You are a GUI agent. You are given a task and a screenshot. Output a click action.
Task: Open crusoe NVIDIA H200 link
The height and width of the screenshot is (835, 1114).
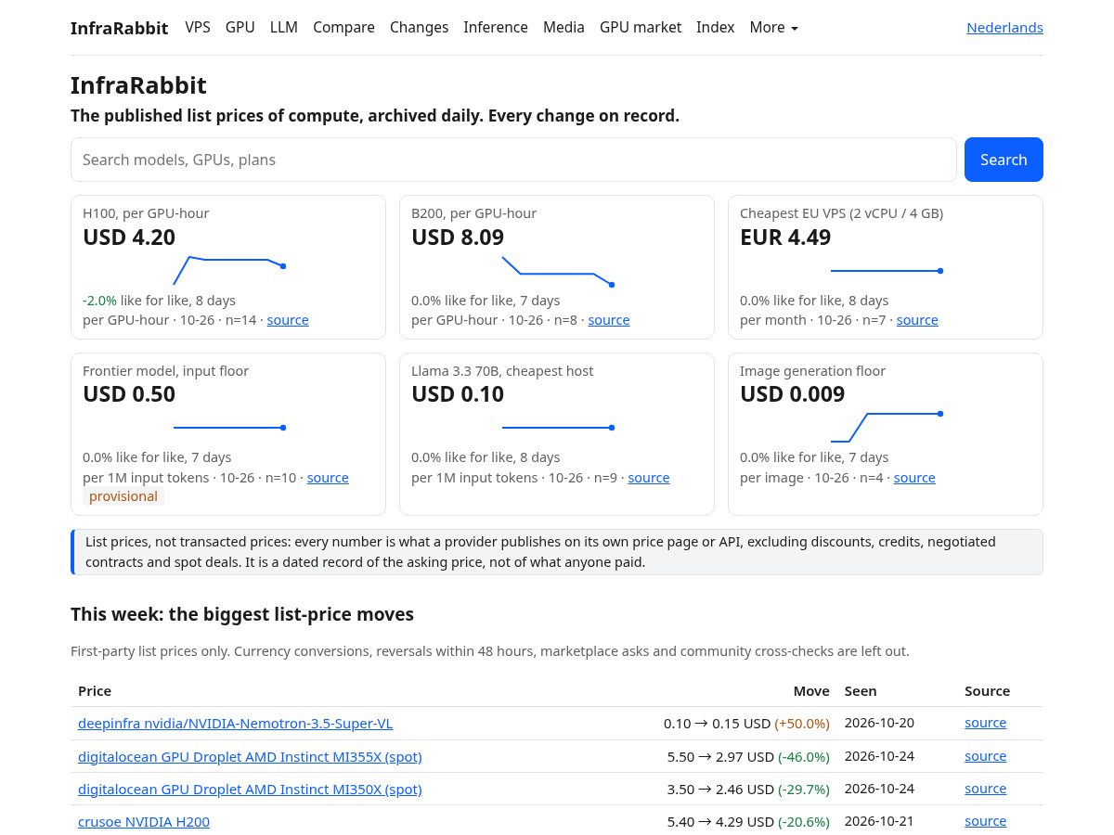(144, 822)
